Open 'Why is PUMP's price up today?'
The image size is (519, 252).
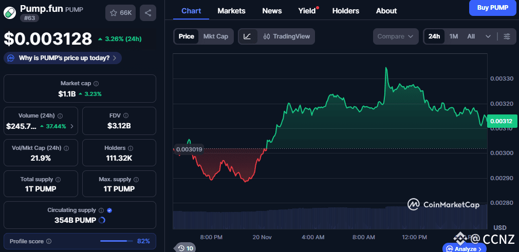(63, 58)
